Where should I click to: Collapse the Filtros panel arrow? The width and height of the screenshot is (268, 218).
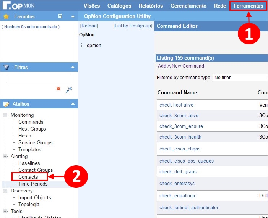[73, 67]
